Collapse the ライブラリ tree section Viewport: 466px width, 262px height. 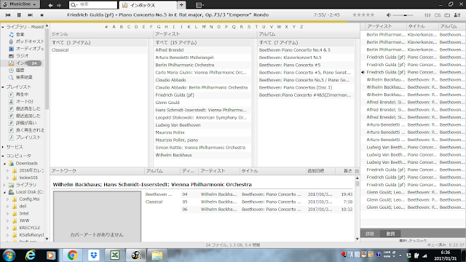(3, 27)
